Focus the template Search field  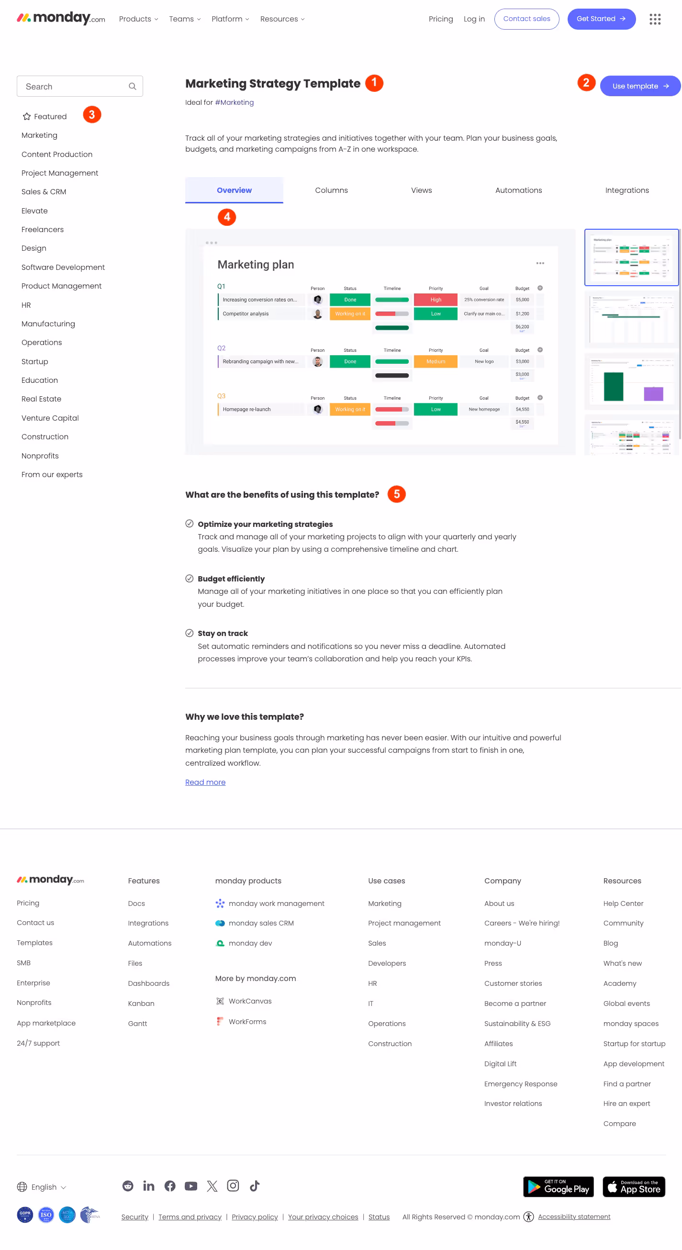(73, 86)
